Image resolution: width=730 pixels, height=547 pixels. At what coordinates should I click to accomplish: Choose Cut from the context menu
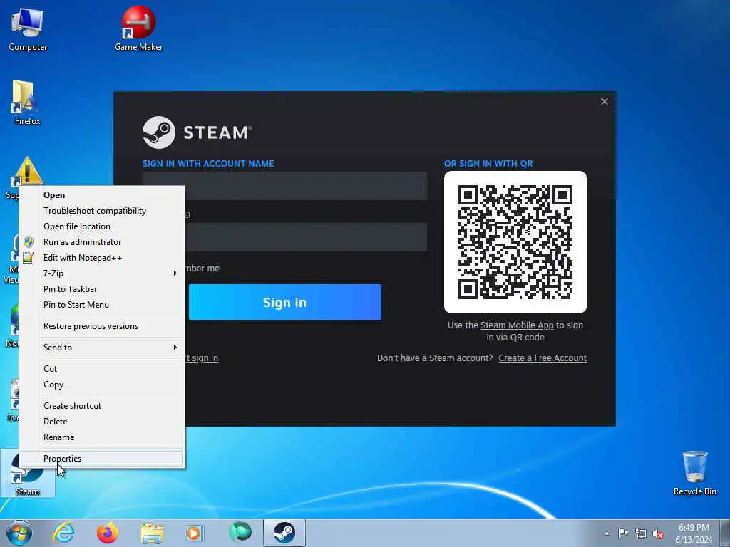tap(102, 369)
